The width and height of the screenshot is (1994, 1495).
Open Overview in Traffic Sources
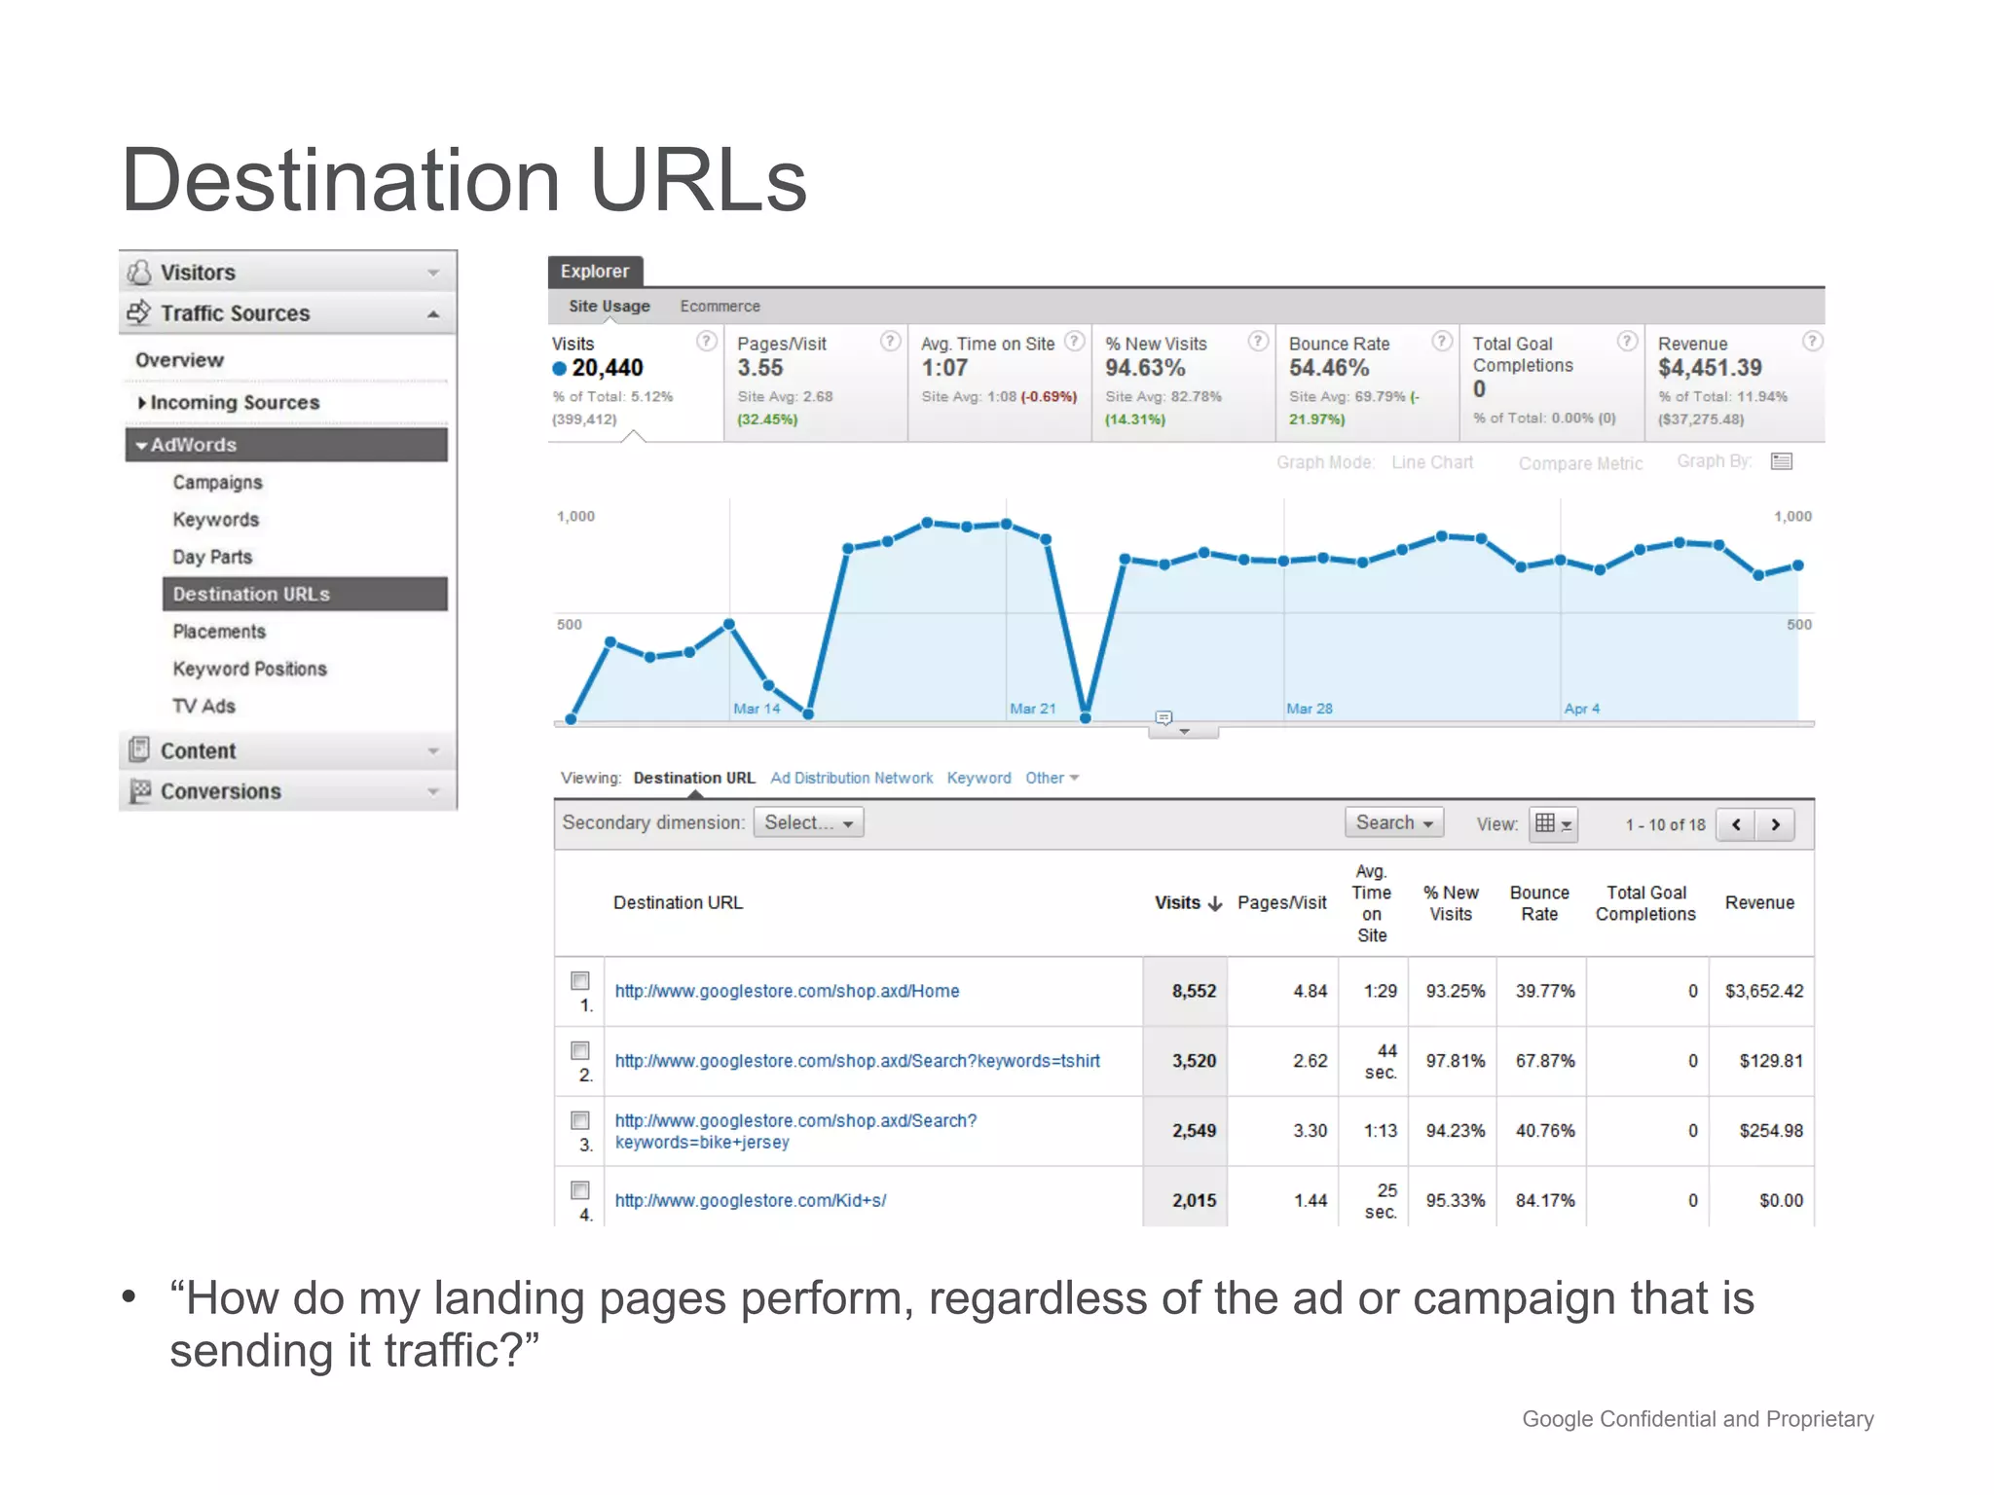tap(179, 360)
